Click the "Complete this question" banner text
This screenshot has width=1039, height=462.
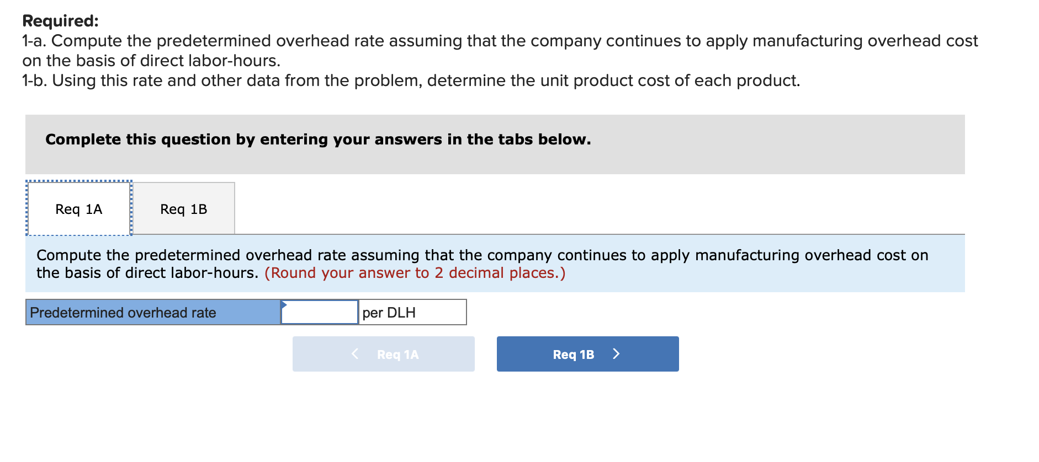click(318, 139)
